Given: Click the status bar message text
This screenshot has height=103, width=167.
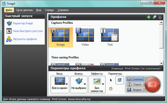Looking at the screenshot, I should (x=47, y=99).
